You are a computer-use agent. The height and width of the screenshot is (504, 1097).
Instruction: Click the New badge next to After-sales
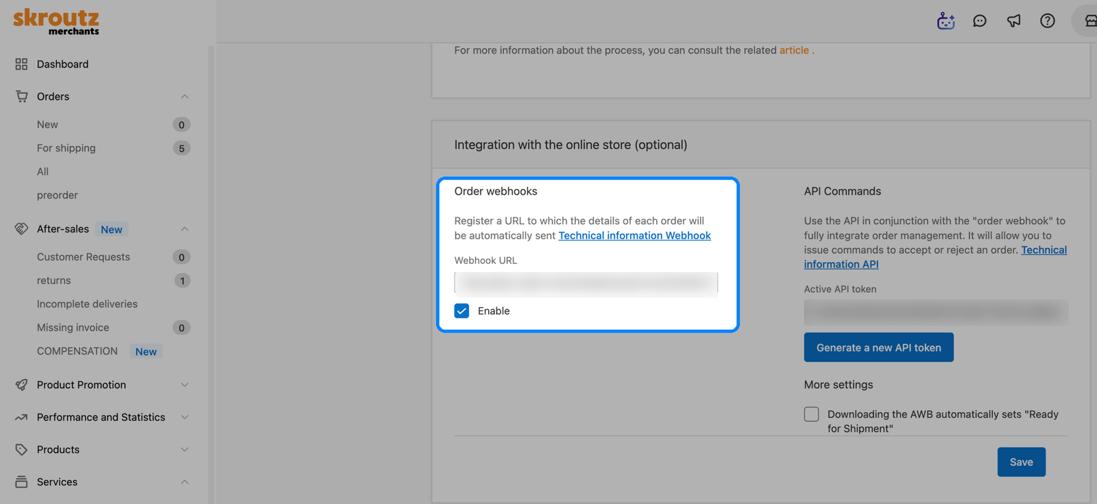coord(111,229)
